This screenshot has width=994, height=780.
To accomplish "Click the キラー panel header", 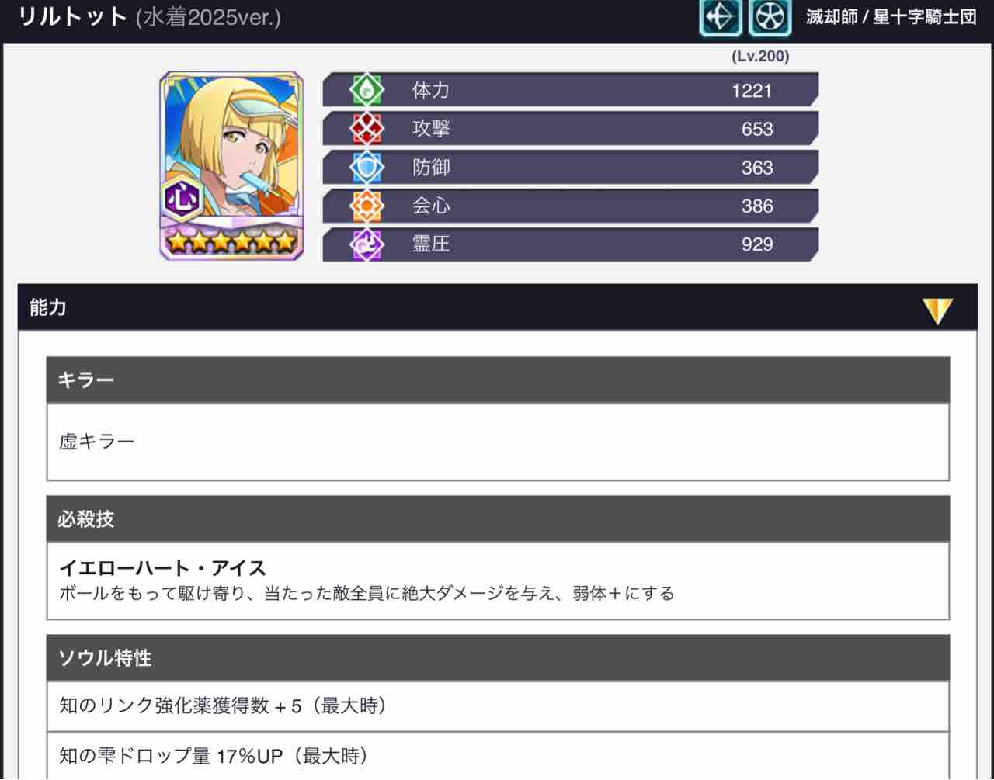I will pos(498,380).
